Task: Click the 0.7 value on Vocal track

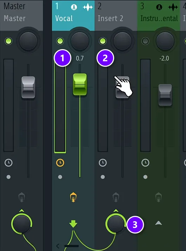Action: click(80, 58)
